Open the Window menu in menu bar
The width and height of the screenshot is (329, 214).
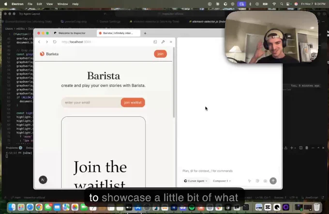pyautogui.click(x=62, y=4)
